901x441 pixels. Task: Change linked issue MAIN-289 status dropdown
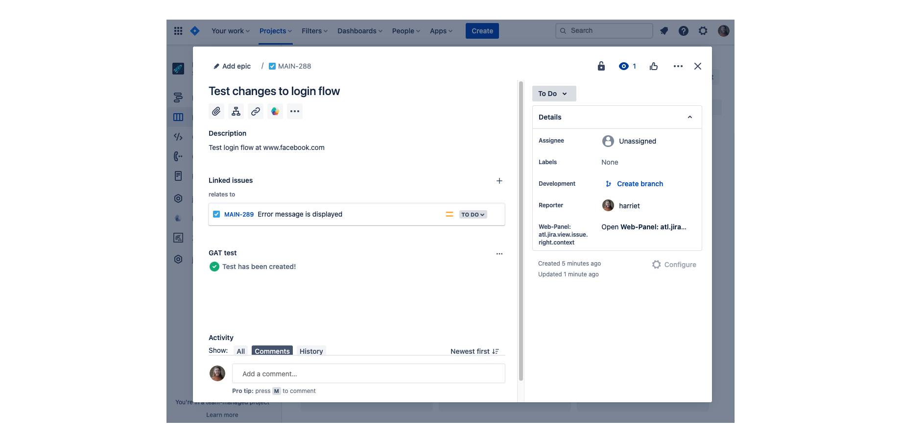(473, 215)
